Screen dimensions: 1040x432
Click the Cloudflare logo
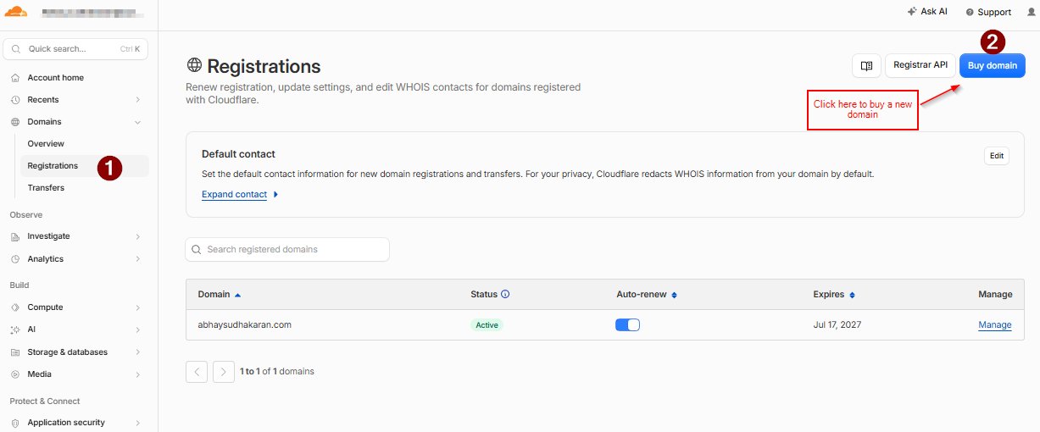tap(16, 12)
